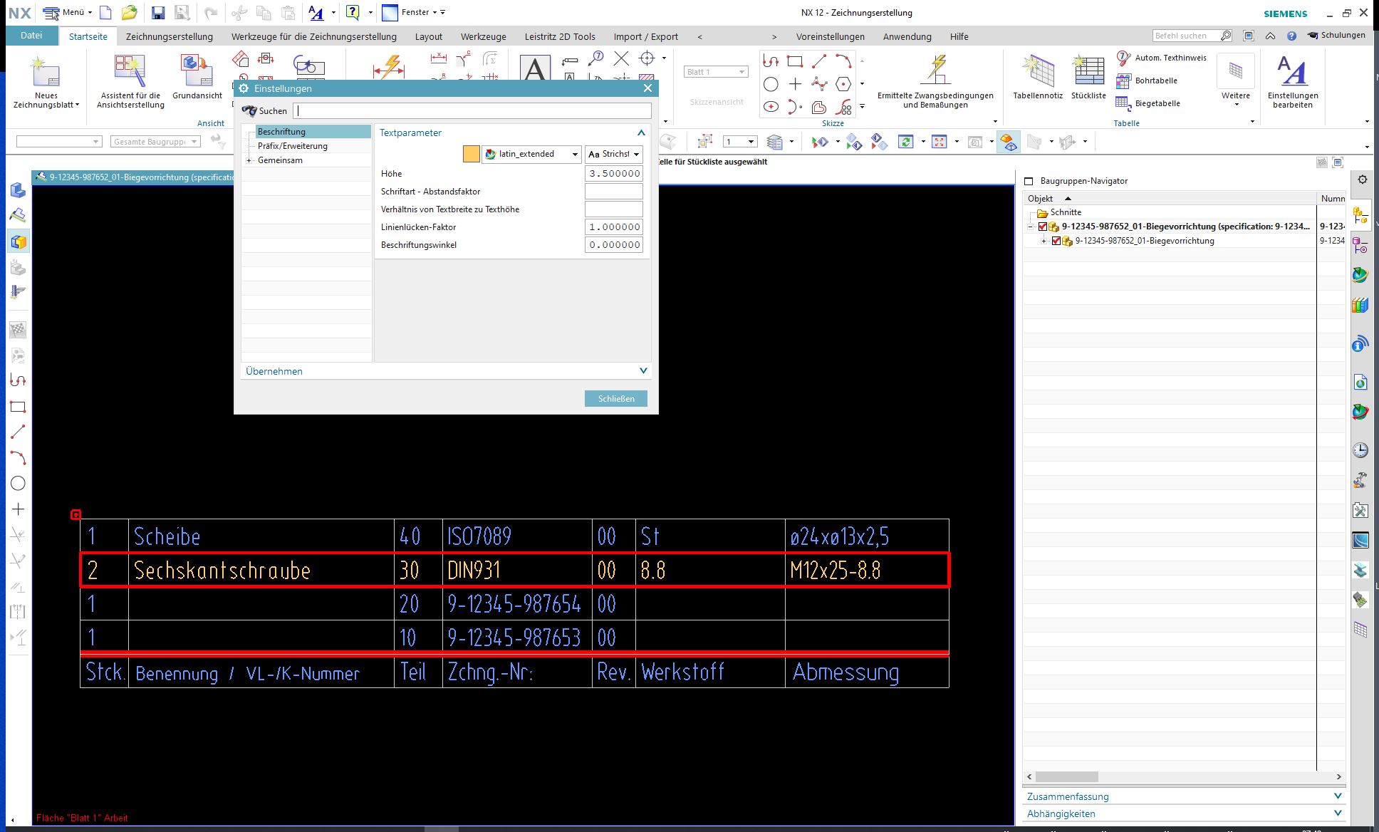Expand the Gemeinsam tree node
Screen dimensions: 1379x832
click(x=249, y=160)
